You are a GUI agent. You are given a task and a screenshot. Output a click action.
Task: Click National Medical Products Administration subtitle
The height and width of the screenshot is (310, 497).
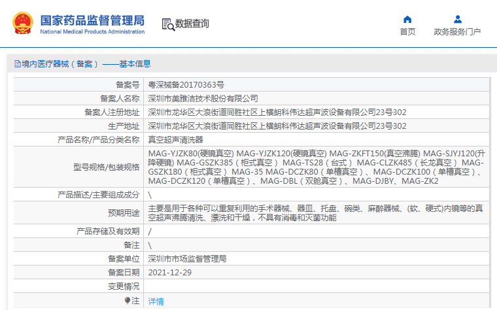point(92,31)
